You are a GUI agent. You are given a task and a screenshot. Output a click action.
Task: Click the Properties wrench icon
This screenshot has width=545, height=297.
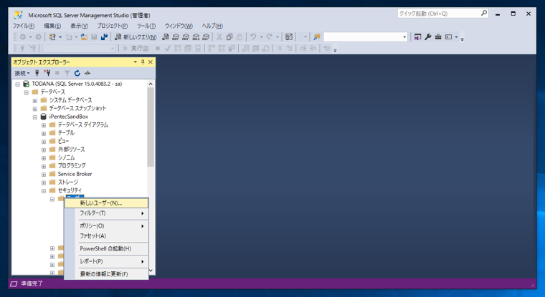(x=428, y=36)
